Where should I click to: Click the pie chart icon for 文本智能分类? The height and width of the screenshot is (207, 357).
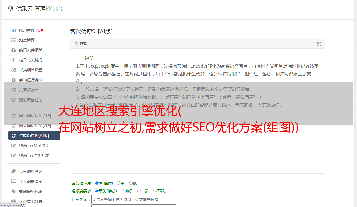tap(13, 201)
